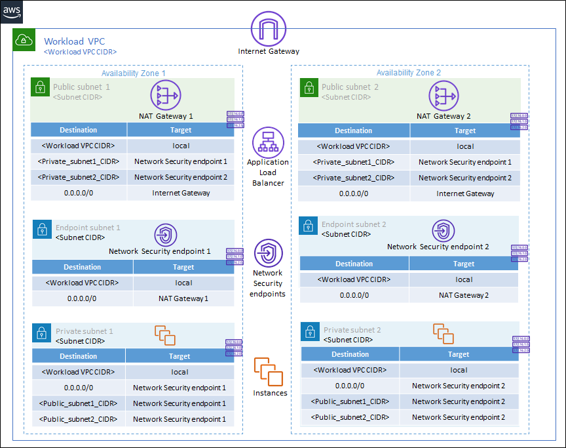Click the Network Security endpoint 1 icon
This screenshot has width=566, height=448.
coord(166,235)
